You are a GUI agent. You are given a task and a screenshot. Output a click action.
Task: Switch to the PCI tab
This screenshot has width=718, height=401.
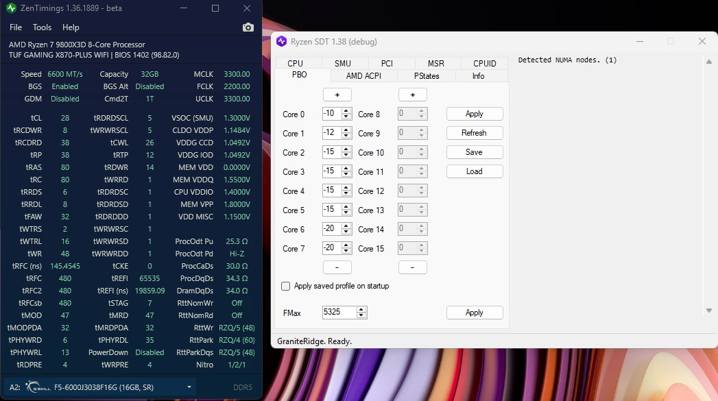[387, 64]
